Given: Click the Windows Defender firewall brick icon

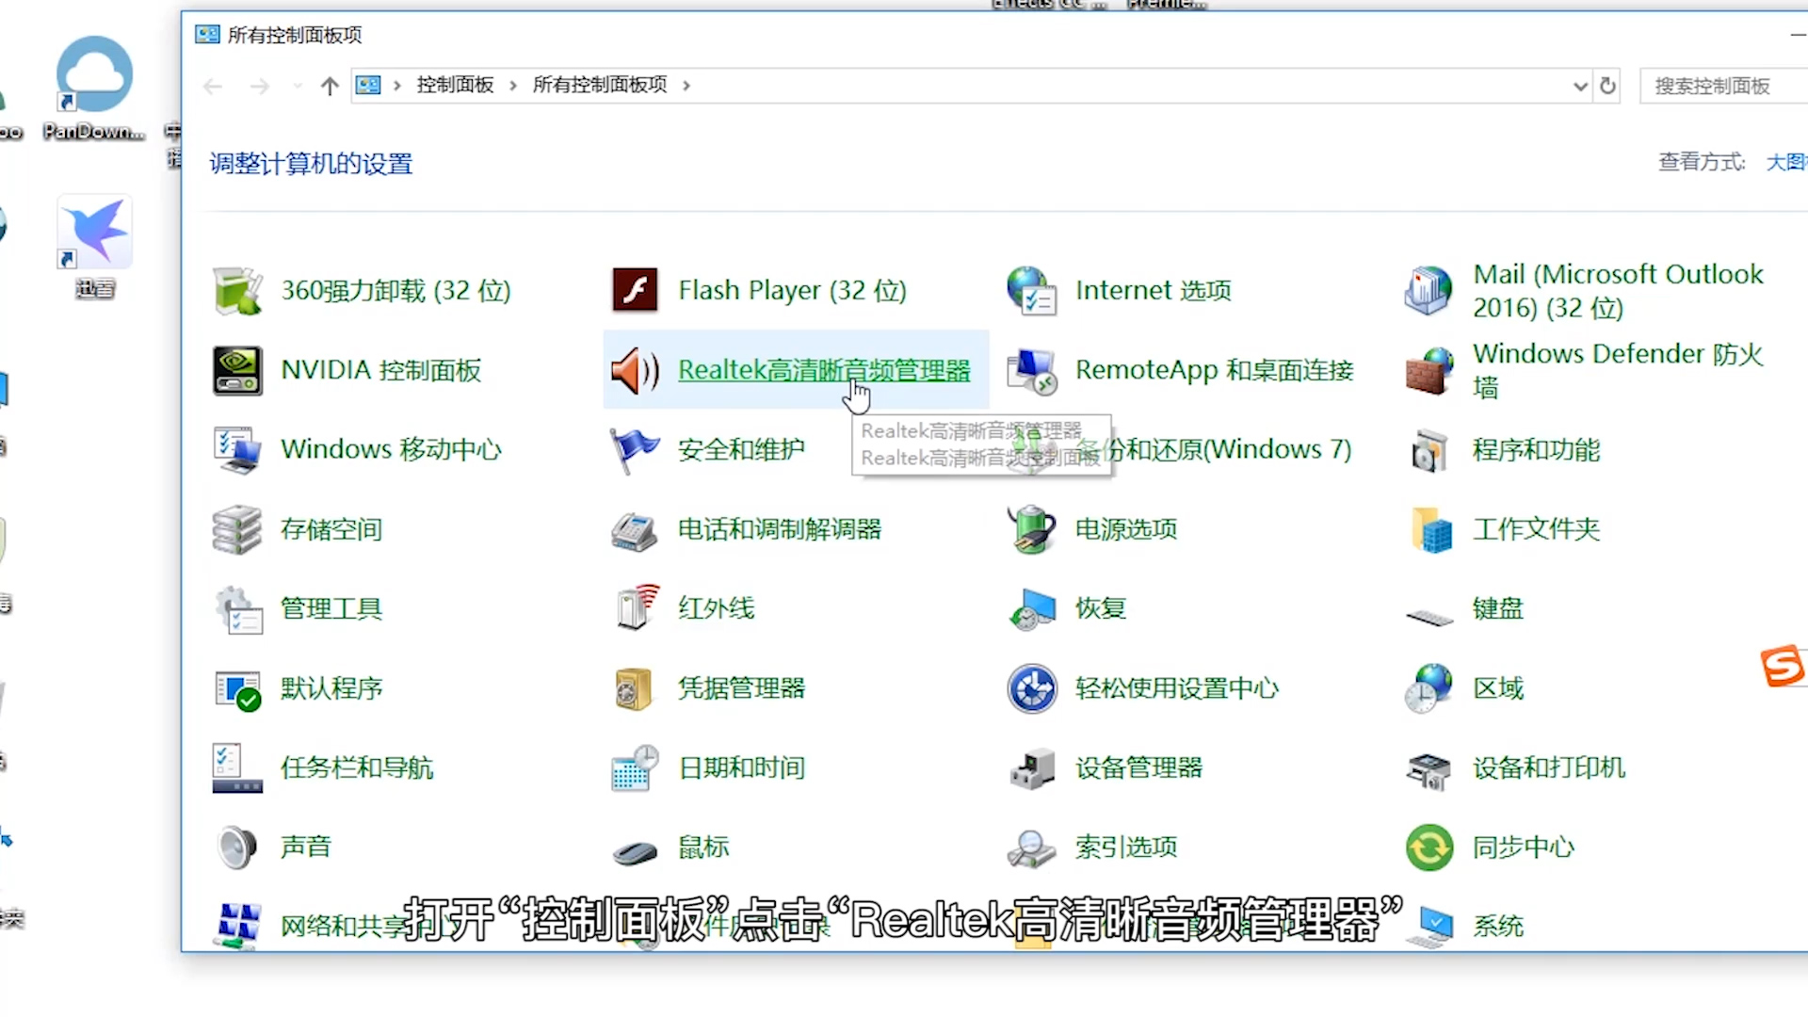Looking at the screenshot, I should pos(1429,370).
